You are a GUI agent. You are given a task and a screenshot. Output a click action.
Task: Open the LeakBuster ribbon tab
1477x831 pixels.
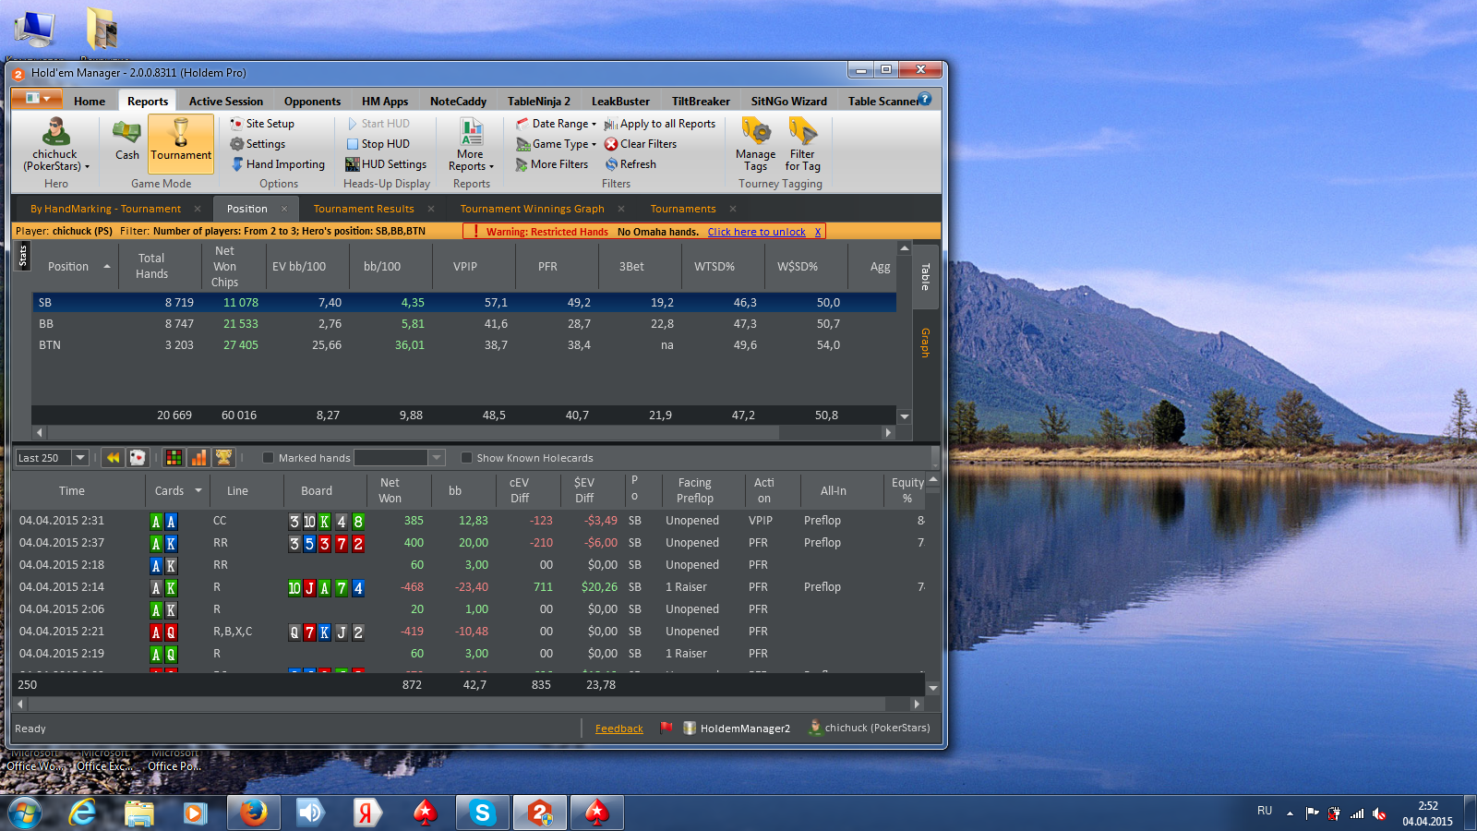(x=619, y=102)
